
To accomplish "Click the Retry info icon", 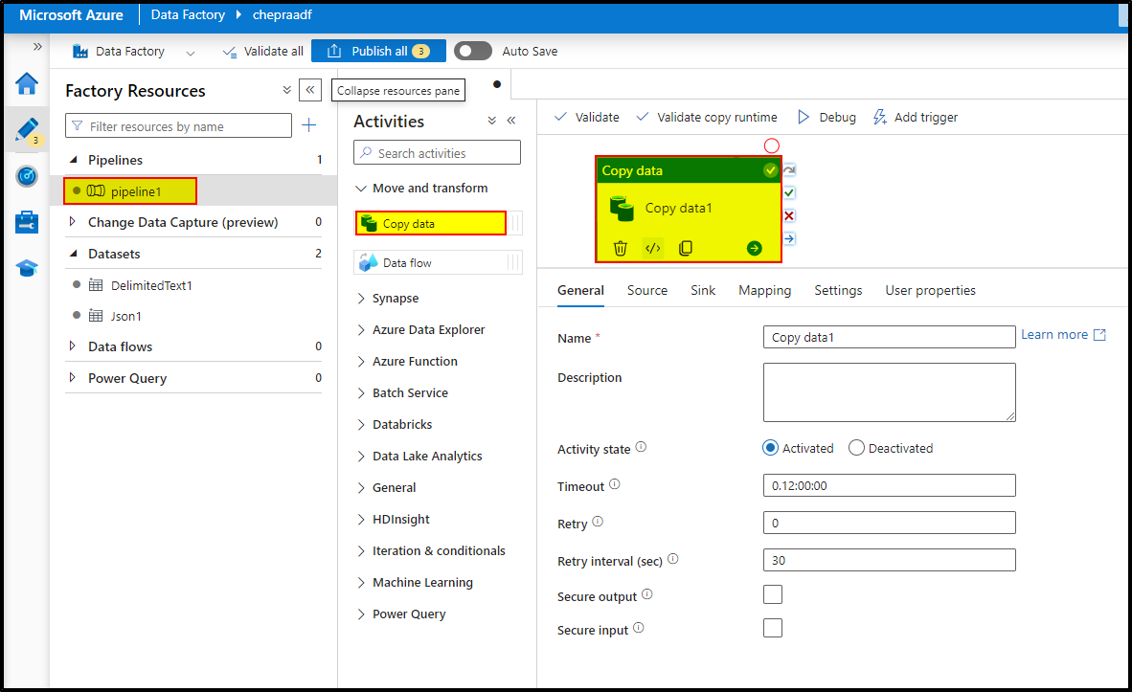I will (598, 522).
